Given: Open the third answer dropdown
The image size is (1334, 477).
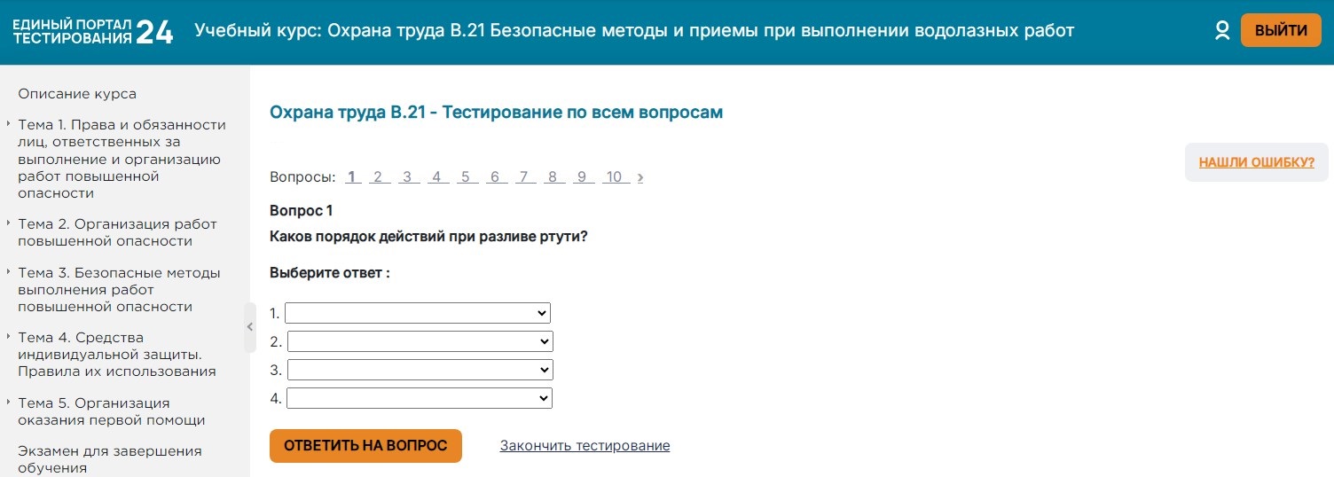Looking at the screenshot, I should click(x=420, y=370).
